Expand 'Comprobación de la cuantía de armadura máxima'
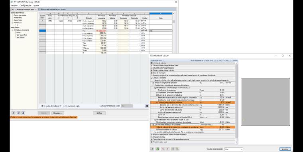The image size is (303, 152). [151, 139]
